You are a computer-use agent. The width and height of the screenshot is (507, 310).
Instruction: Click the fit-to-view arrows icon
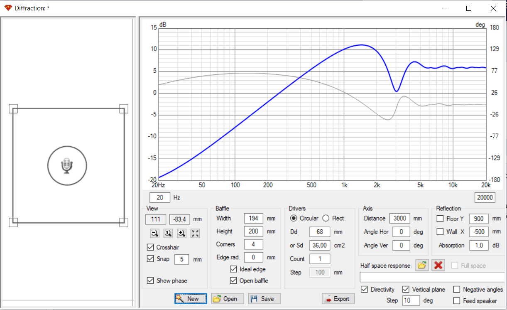(195, 234)
